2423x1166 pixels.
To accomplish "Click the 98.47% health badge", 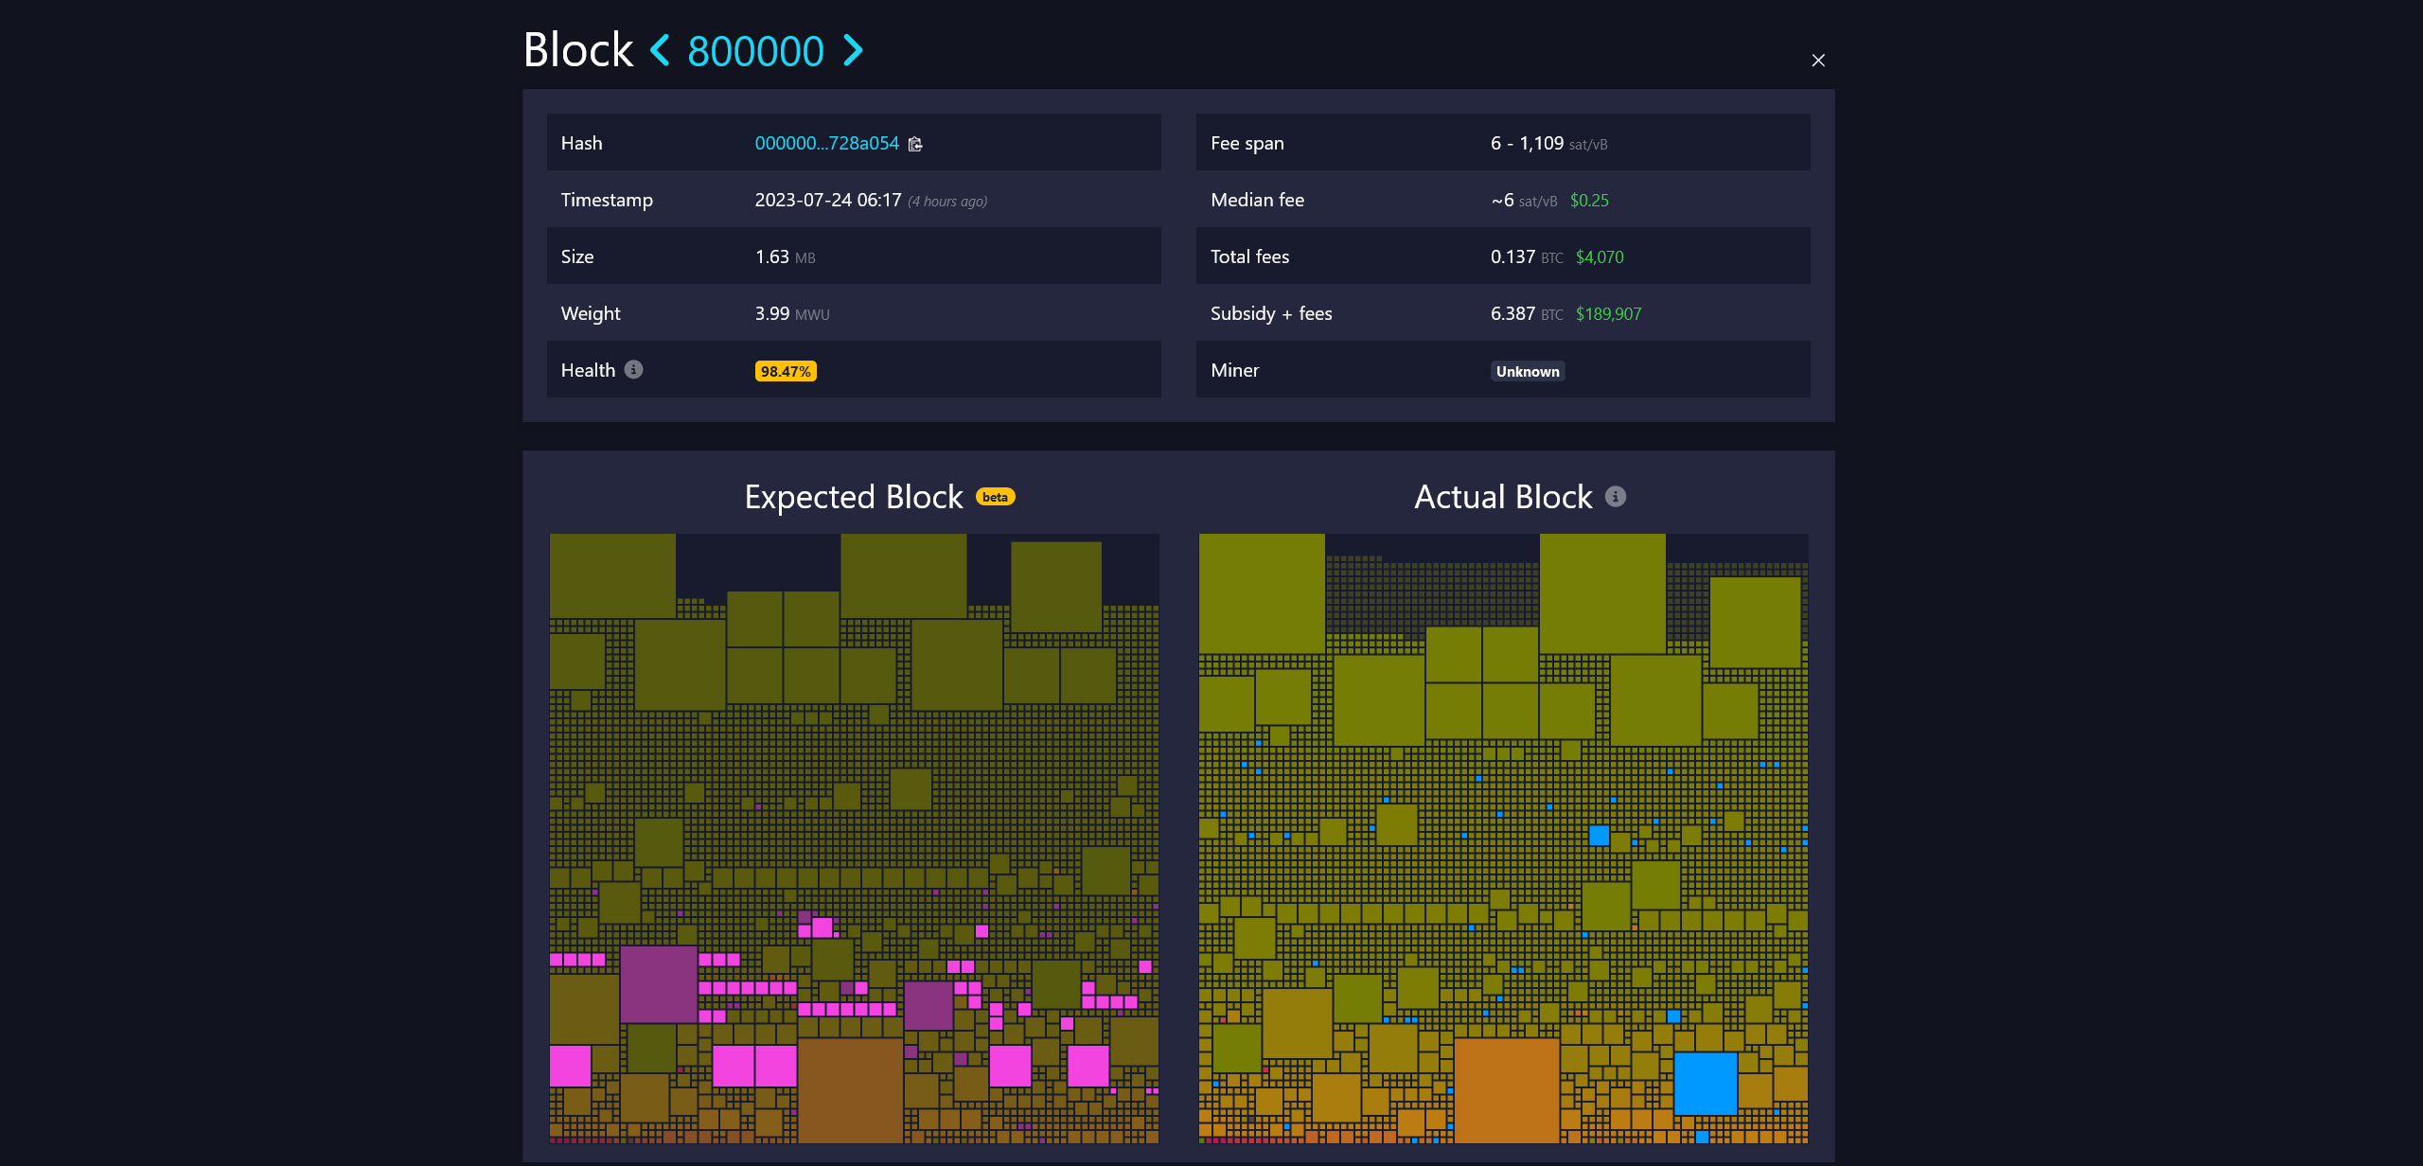I will (x=785, y=371).
